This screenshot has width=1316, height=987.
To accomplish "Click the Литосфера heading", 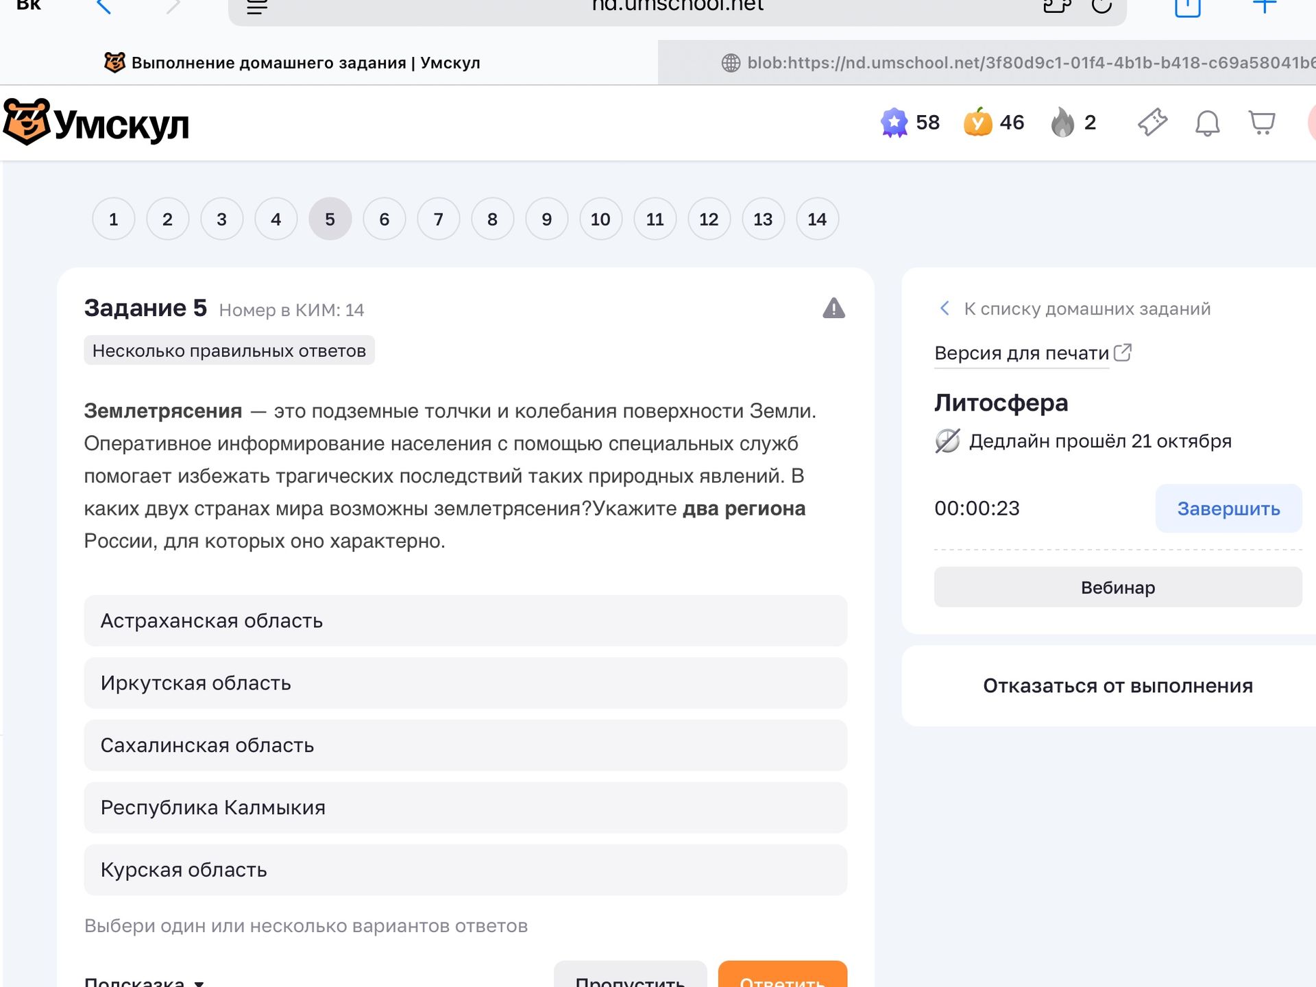I will tap(1001, 402).
